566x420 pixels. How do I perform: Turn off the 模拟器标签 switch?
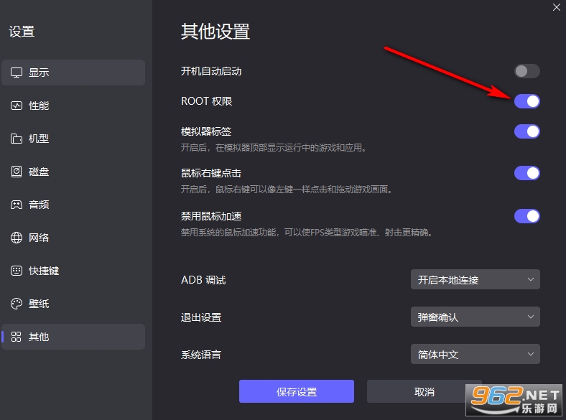click(526, 131)
